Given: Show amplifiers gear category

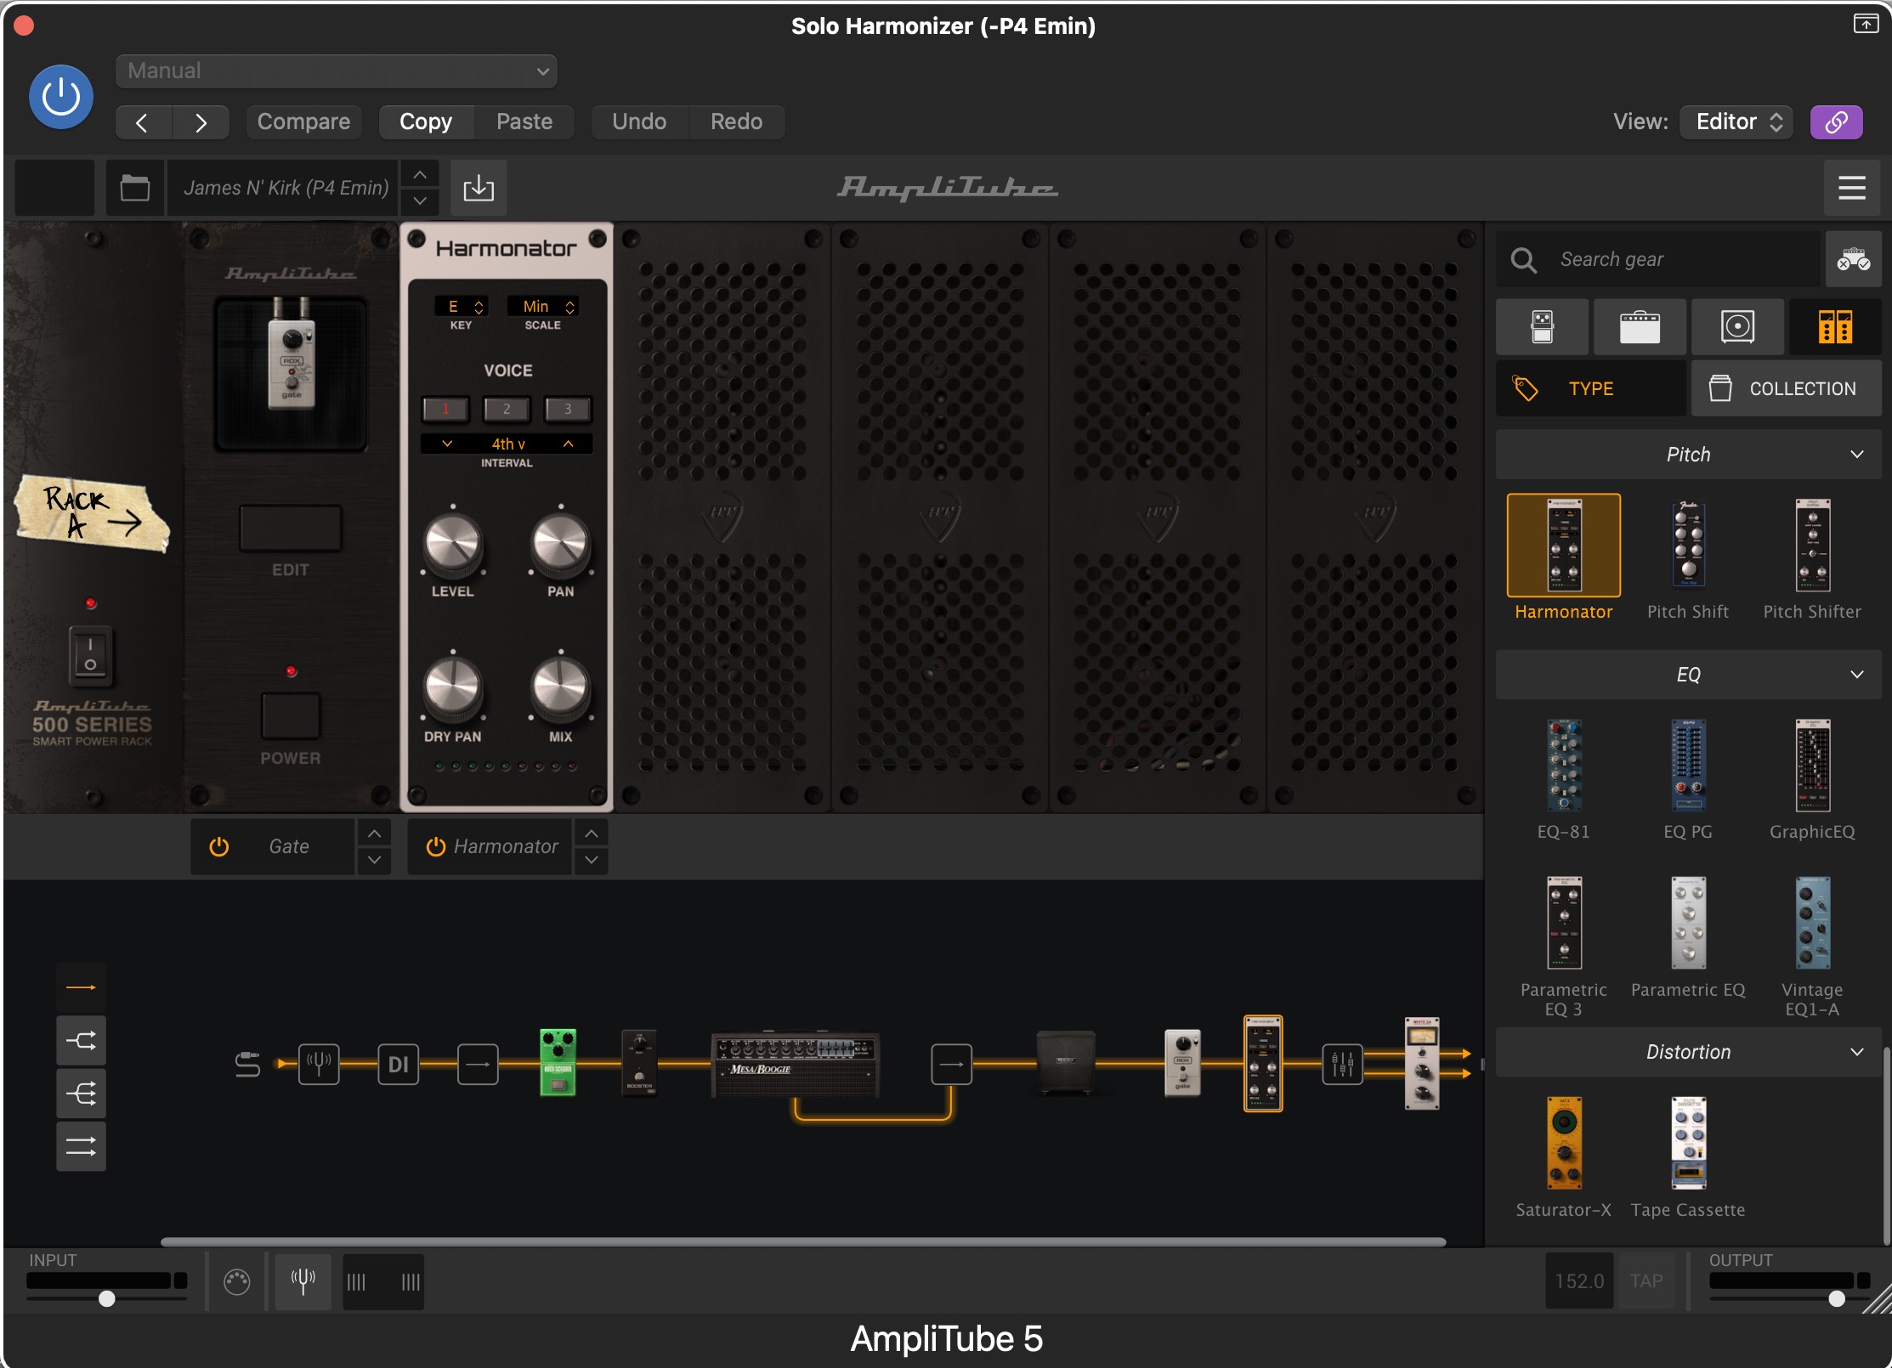Looking at the screenshot, I should 1640,326.
